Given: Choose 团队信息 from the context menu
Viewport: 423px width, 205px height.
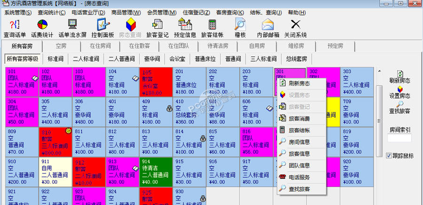Looking at the screenshot, I should pyautogui.click(x=302, y=166).
